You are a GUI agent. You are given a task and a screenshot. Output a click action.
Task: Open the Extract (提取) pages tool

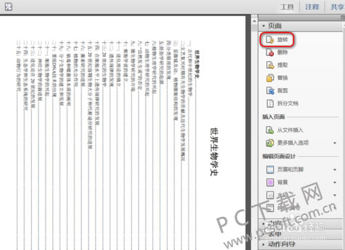[x=277, y=65]
